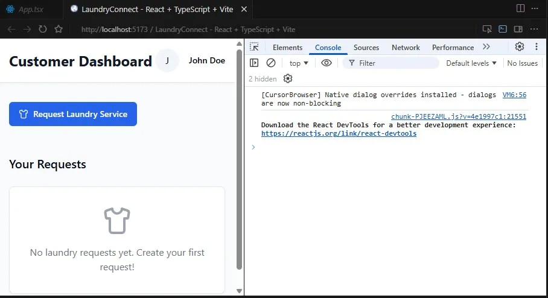Click the Your Requests heading
This screenshot has height=298, width=548.
click(x=48, y=164)
